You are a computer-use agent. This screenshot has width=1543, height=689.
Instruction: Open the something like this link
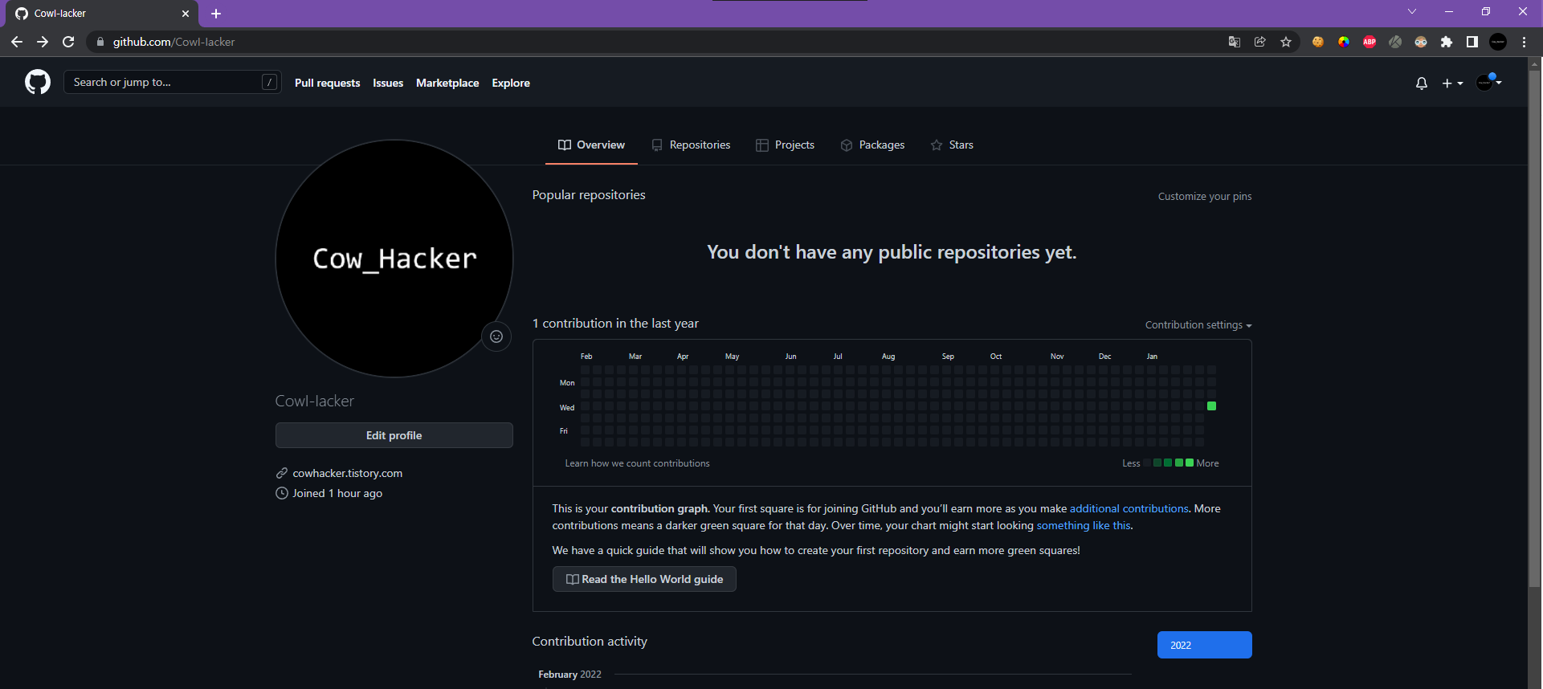(x=1084, y=525)
